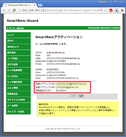Open the red Trend Micro extension icon

tap(111, 10)
